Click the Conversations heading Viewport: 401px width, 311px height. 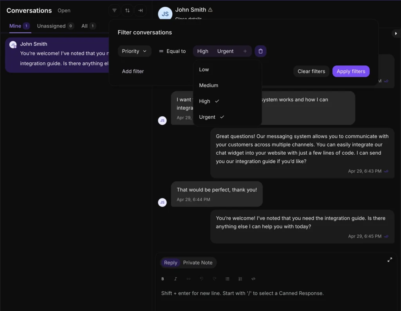[29, 11]
